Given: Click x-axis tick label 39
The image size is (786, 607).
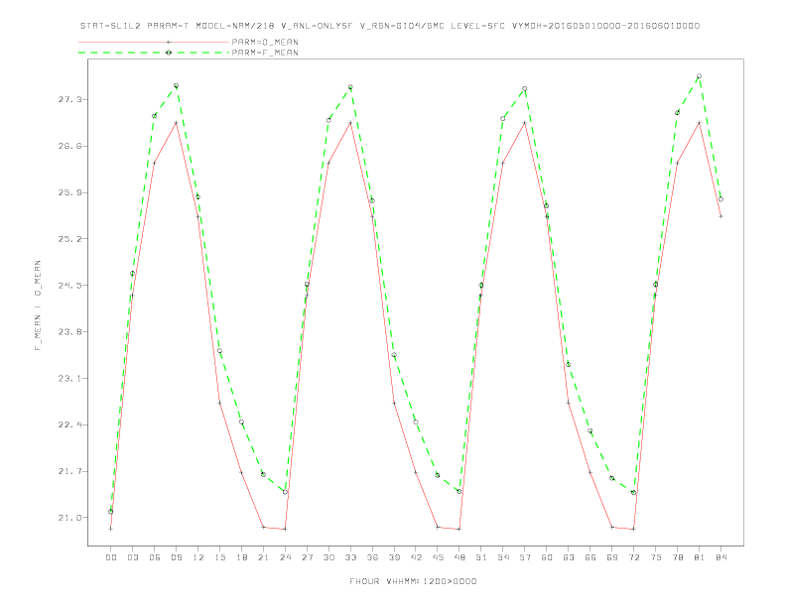Looking at the screenshot, I should tap(394, 557).
